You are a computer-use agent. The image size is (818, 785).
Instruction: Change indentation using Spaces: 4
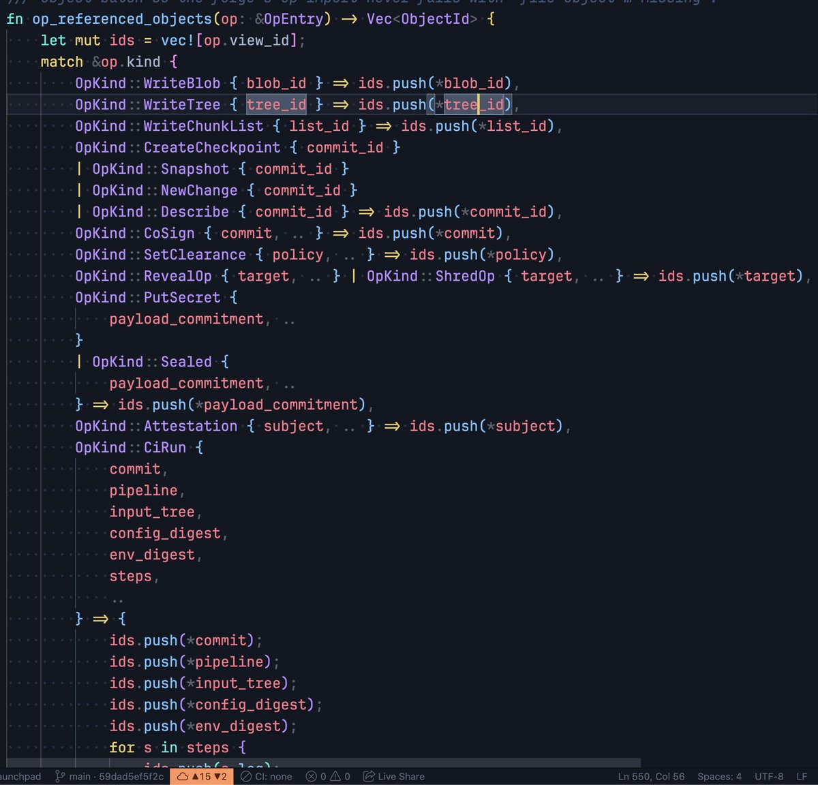[x=719, y=776]
